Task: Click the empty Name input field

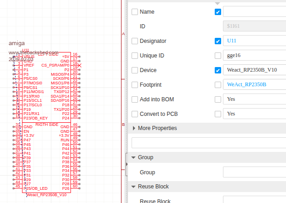Action: 254,12
